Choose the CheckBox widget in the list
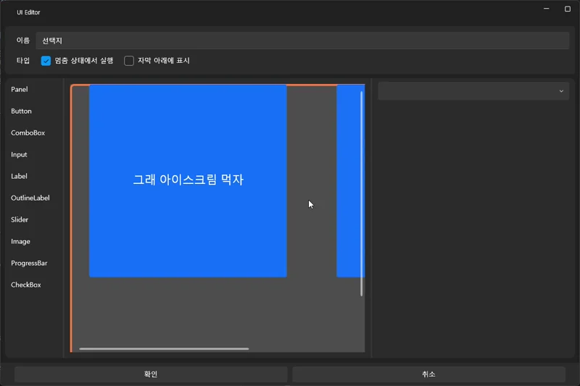Image resolution: width=580 pixels, height=386 pixels. pyautogui.click(x=26, y=285)
